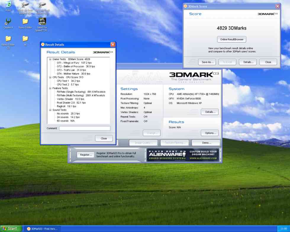290x232 pixels.
Task: Select the 60 sounds N/A row
Action: tap(66, 121)
